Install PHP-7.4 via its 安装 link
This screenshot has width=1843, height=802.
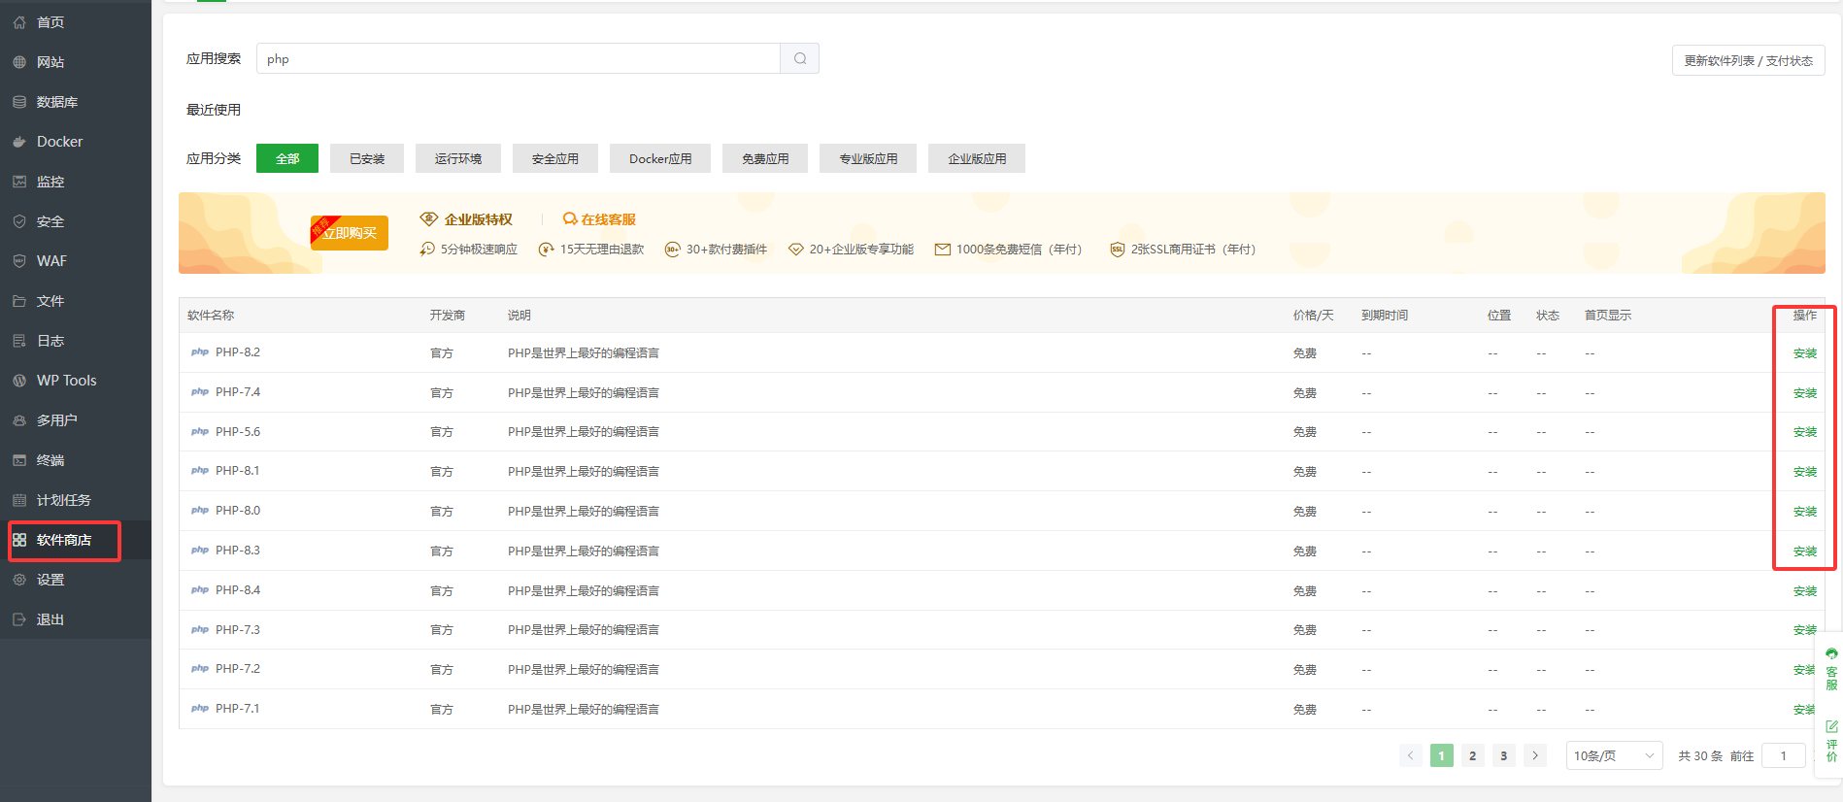[x=1805, y=393]
